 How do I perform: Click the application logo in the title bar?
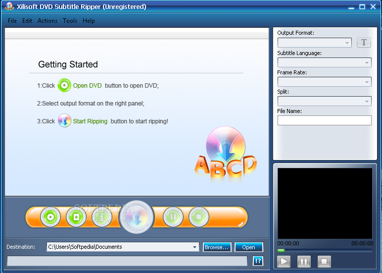[x=9, y=6]
